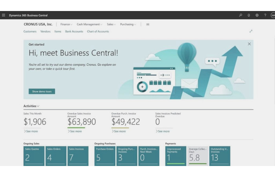Click the $49,422 overdue purchase amount
This screenshot has width=275, height=177.
[x=126, y=122]
